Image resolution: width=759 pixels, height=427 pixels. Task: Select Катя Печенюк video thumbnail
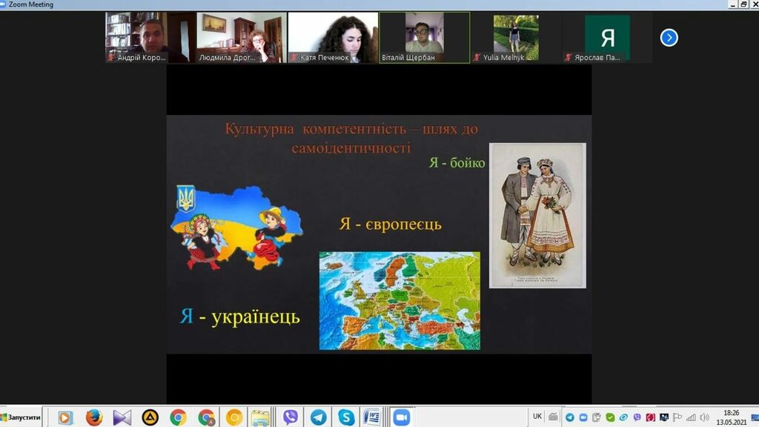coord(332,37)
